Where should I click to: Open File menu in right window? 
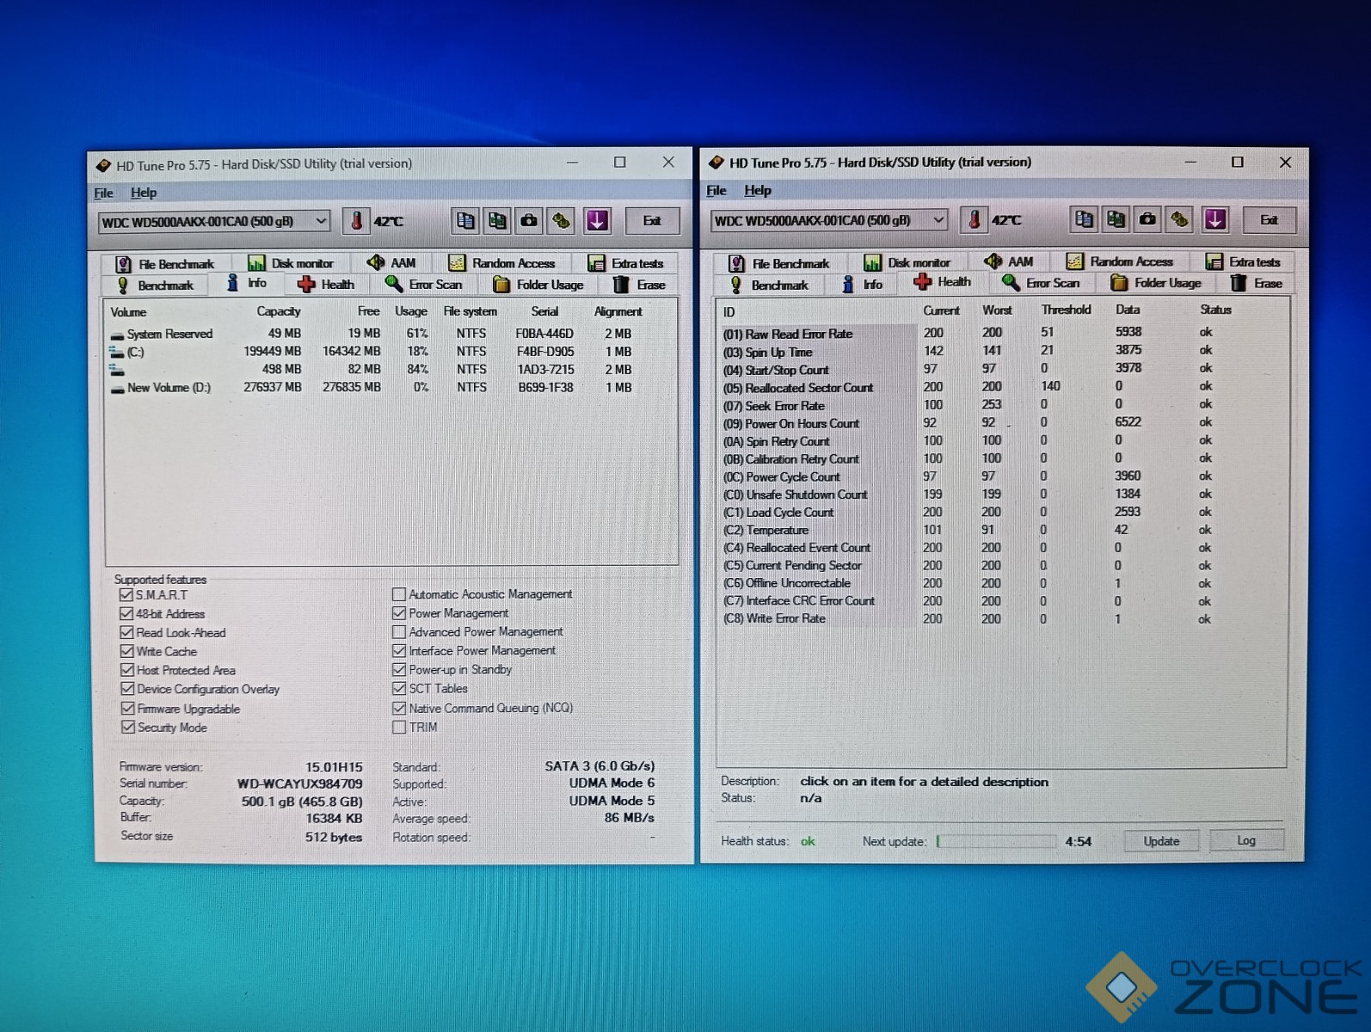716,191
